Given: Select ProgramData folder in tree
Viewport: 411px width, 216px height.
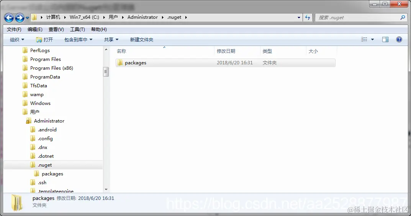Looking at the screenshot, I should point(45,77).
